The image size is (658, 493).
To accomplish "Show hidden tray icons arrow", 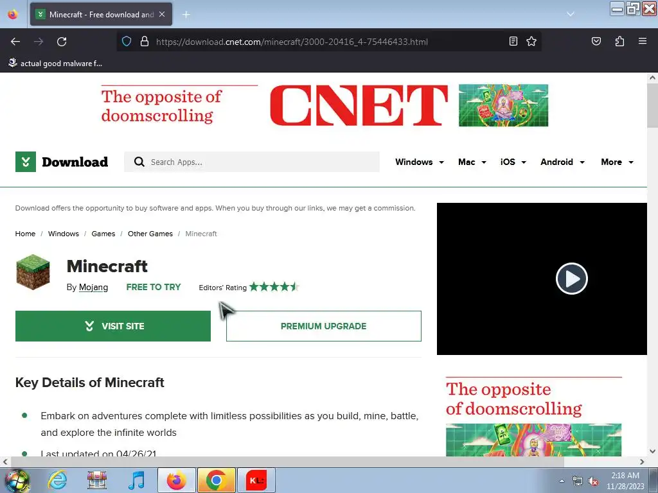I will (562, 481).
